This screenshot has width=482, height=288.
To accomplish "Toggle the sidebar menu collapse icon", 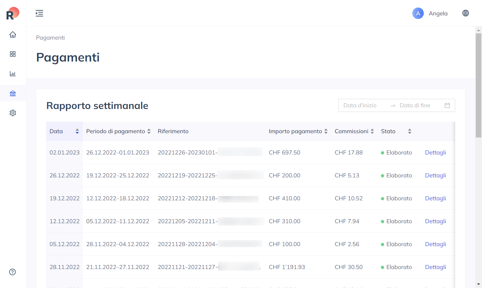I will [x=39, y=13].
